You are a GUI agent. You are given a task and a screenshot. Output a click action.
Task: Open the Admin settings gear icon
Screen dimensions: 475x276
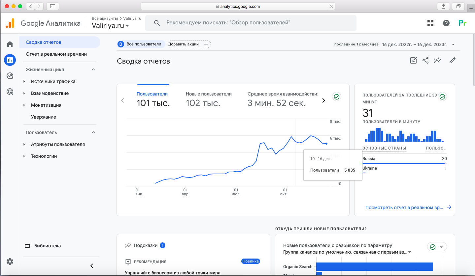point(10,262)
